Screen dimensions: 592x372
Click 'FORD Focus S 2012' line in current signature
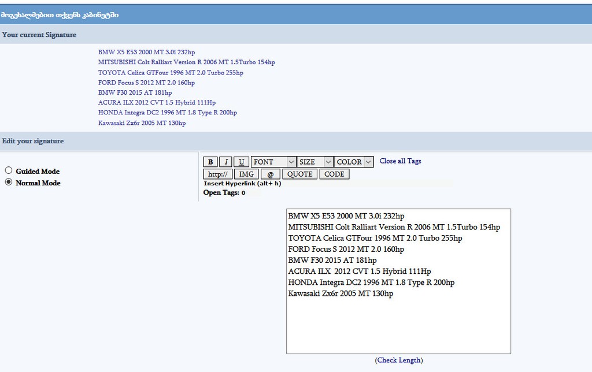(x=146, y=83)
